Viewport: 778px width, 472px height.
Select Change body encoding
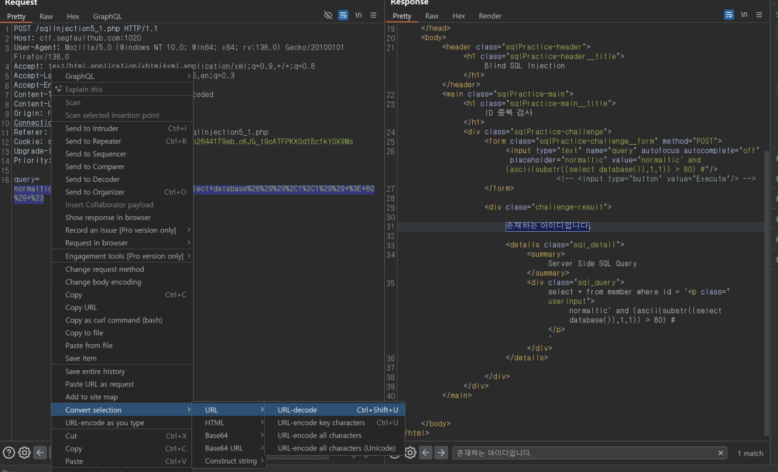coord(122,282)
